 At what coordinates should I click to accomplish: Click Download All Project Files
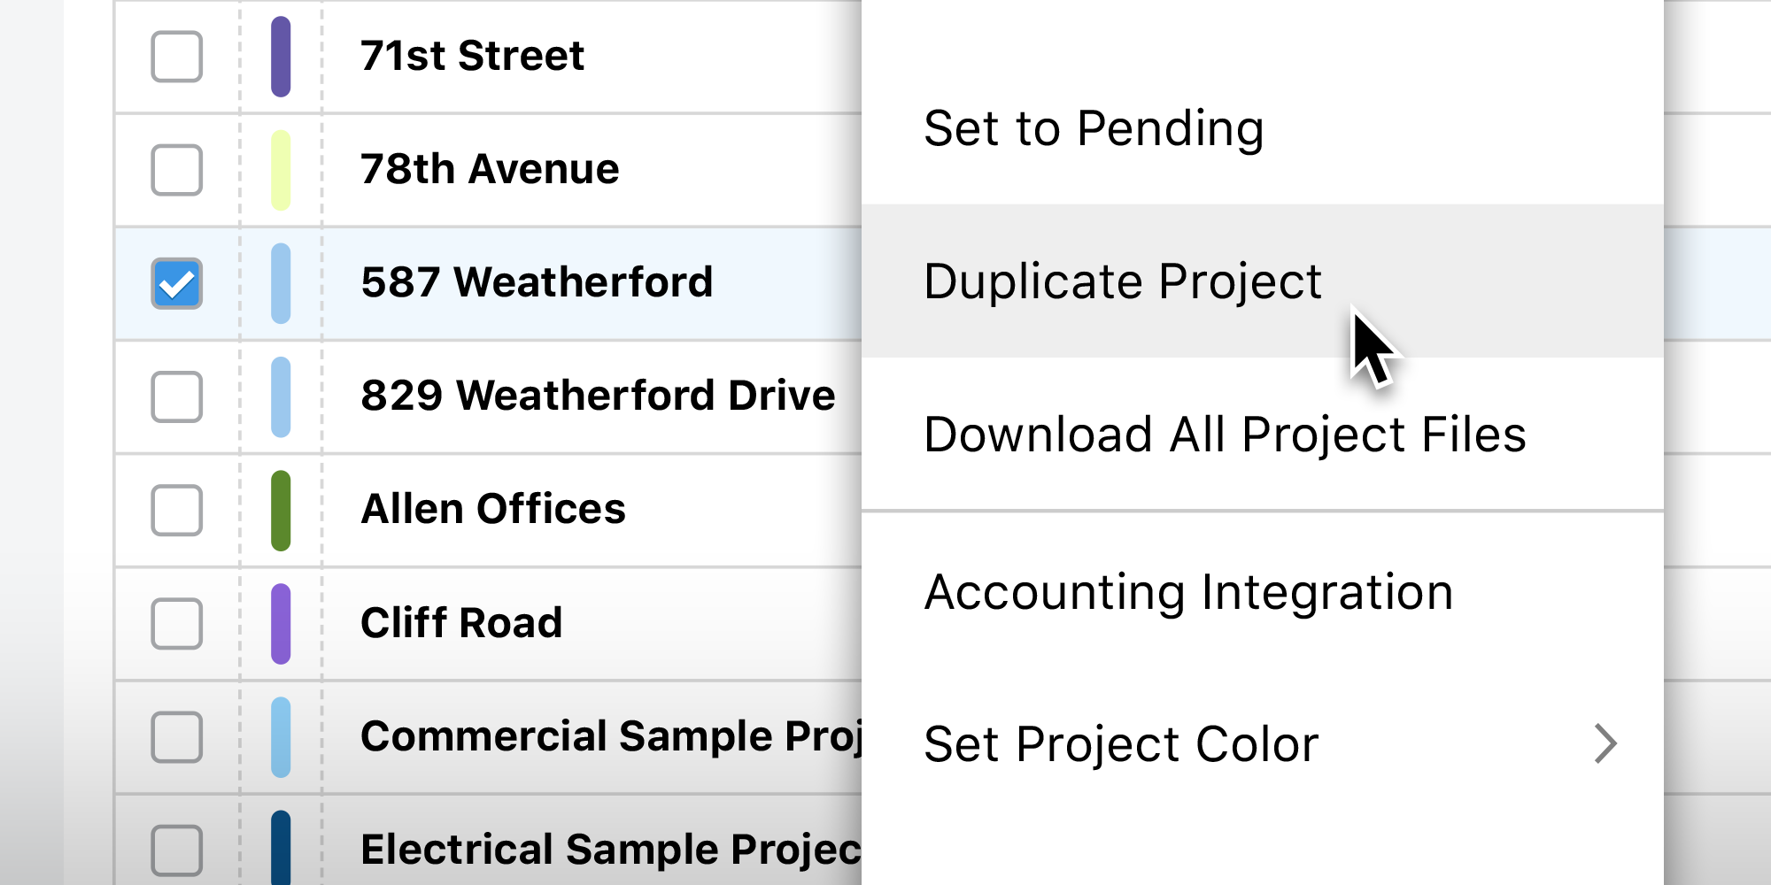click(1225, 433)
